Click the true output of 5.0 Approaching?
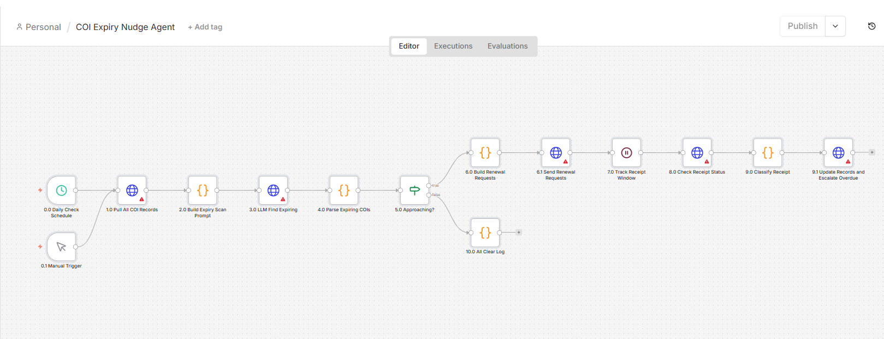Image resolution: width=884 pixels, height=339 pixels. pos(429,186)
